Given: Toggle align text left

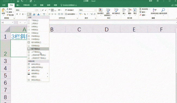Looking at the screenshot, I should pos(50,14).
